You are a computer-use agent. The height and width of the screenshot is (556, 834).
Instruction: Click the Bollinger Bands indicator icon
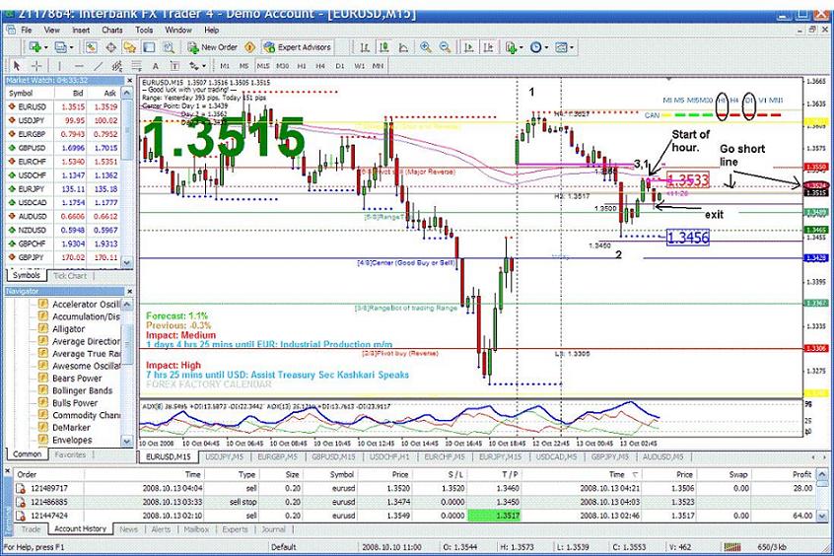tap(43, 390)
